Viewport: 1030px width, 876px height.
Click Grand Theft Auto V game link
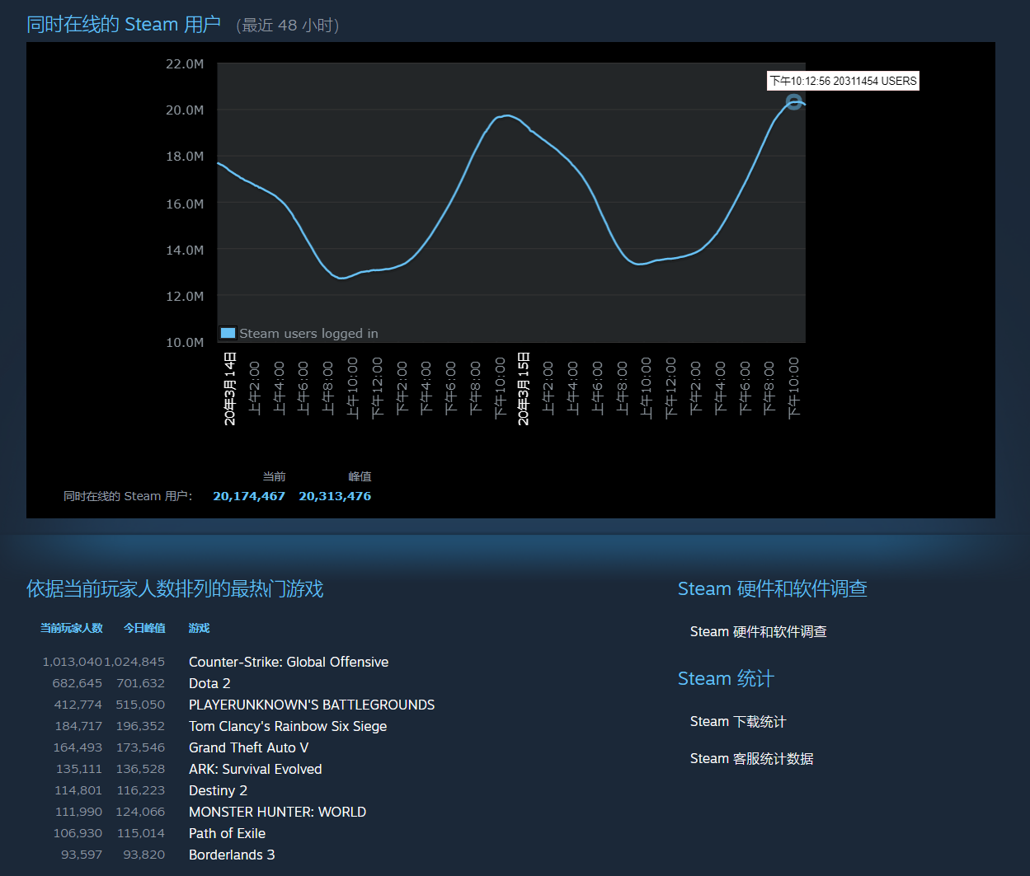(248, 747)
